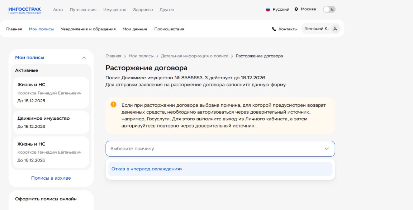Click the orange warning notice icon
413x210 pixels.
pyautogui.click(x=114, y=105)
